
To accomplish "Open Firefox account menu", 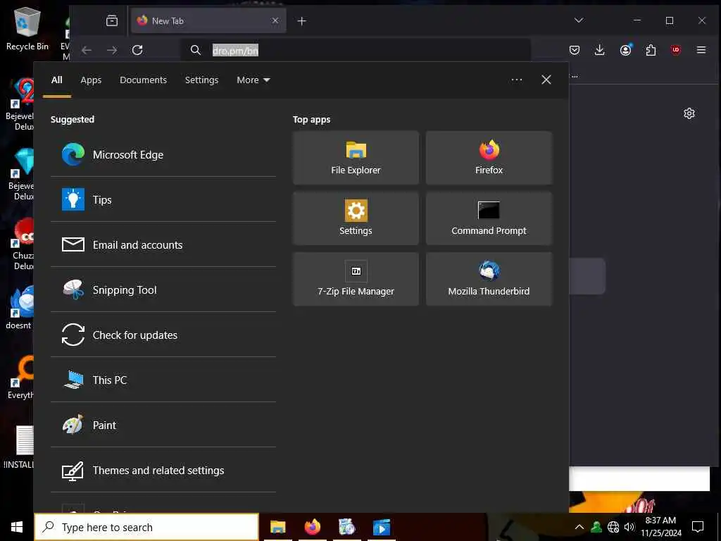I will [x=625, y=50].
